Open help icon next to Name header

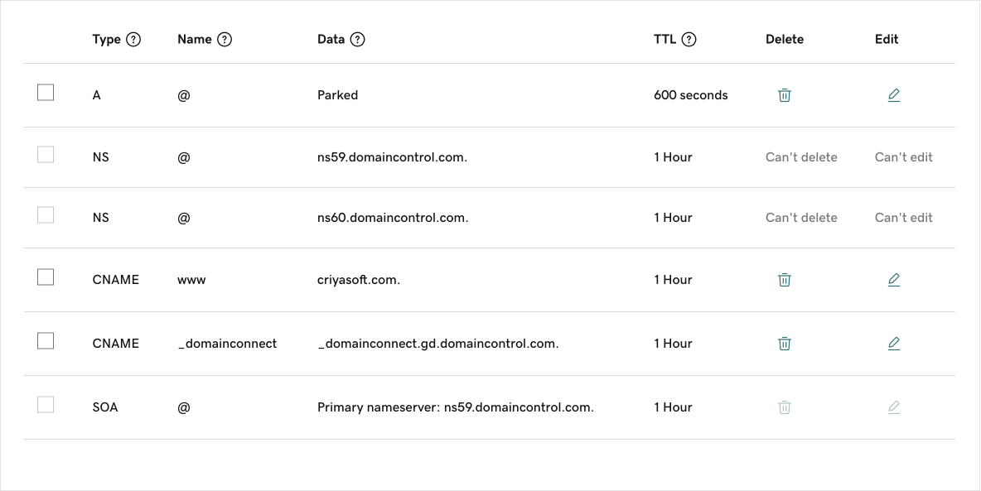[x=225, y=40]
